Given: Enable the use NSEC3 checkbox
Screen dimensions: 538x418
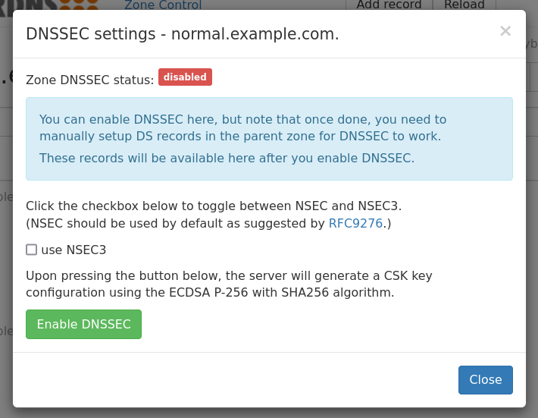Looking at the screenshot, I should coord(31,250).
